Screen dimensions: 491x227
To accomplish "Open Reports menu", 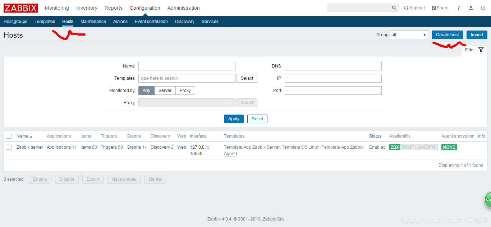I will pyautogui.click(x=114, y=8).
